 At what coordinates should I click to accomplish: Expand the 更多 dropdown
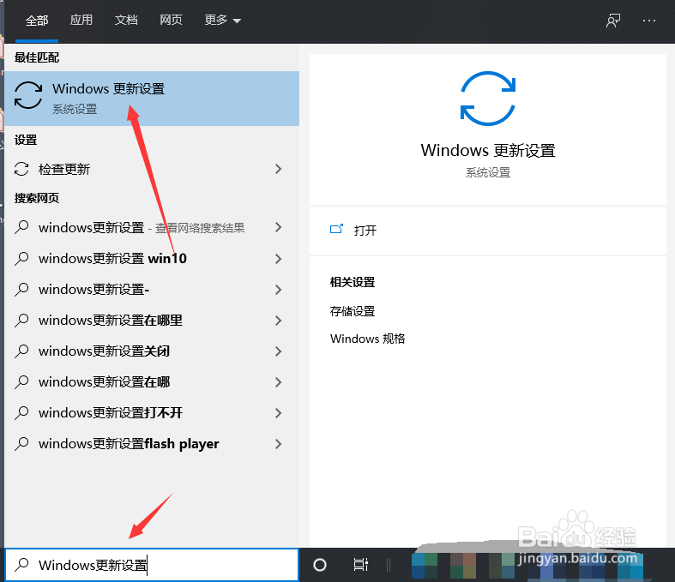(x=222, y=20)
